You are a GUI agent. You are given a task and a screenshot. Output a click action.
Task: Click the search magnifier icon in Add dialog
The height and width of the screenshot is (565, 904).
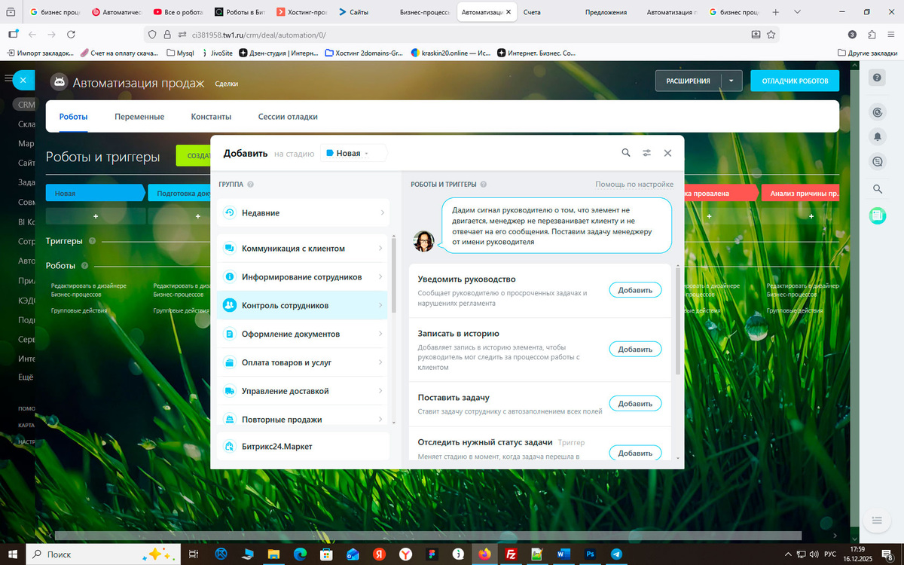pyautogui.click(x=626, y=153)
